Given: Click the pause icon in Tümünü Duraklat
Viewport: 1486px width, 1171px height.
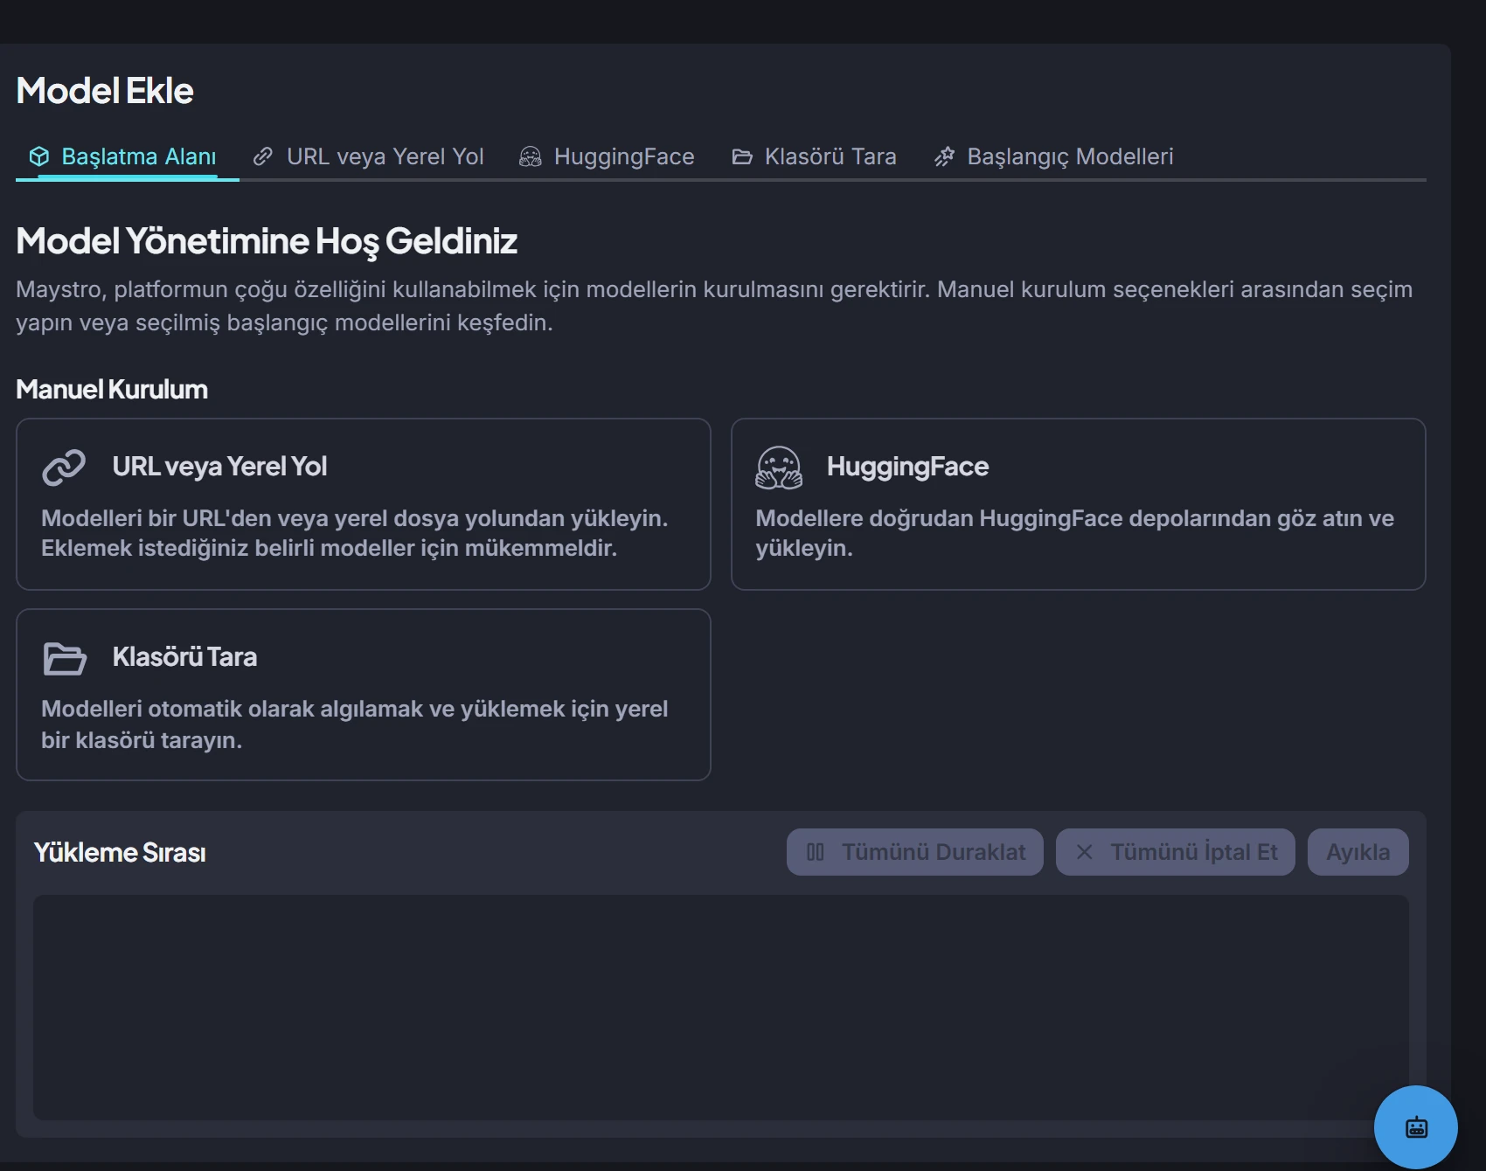Looking at the screenshot, I should (x=816, y=852).
